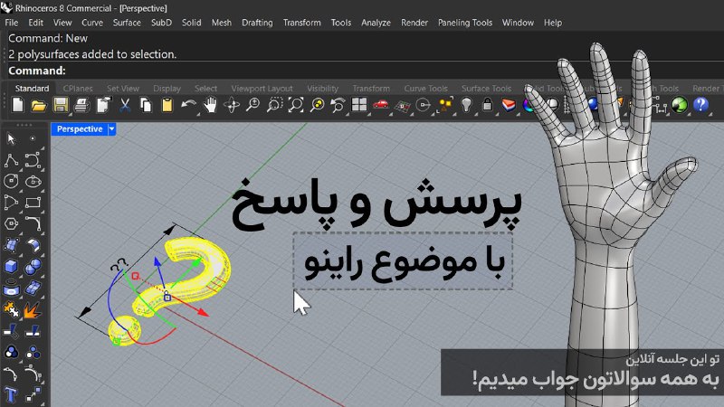Click the orange Explode icon
724x407 pixels.
coord(32,309)
